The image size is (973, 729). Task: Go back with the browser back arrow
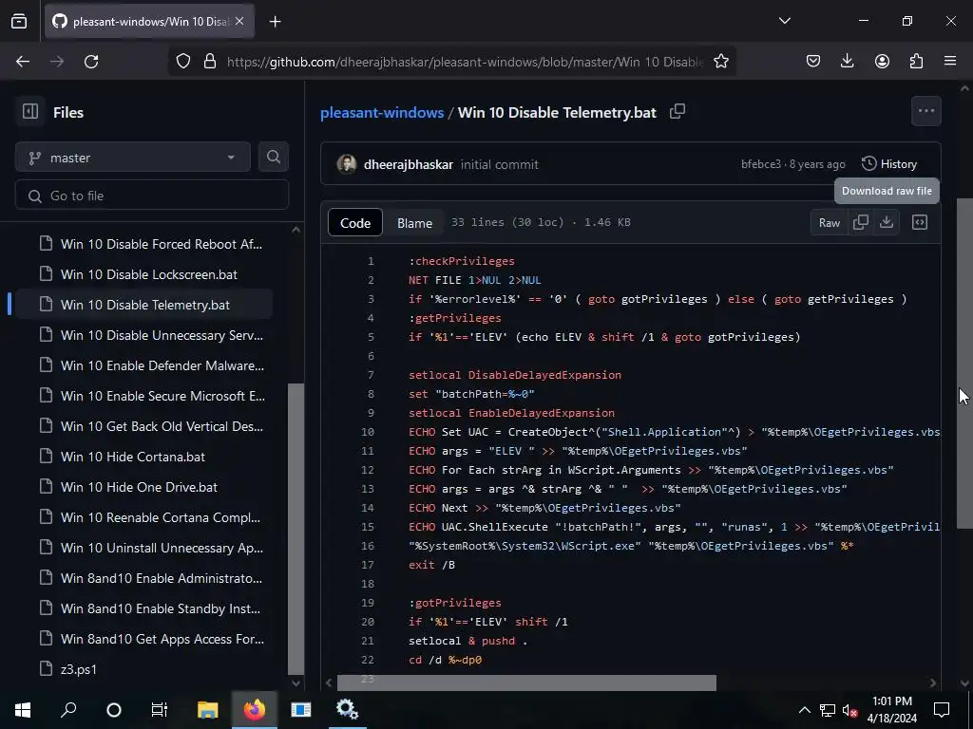coord(23,62)
